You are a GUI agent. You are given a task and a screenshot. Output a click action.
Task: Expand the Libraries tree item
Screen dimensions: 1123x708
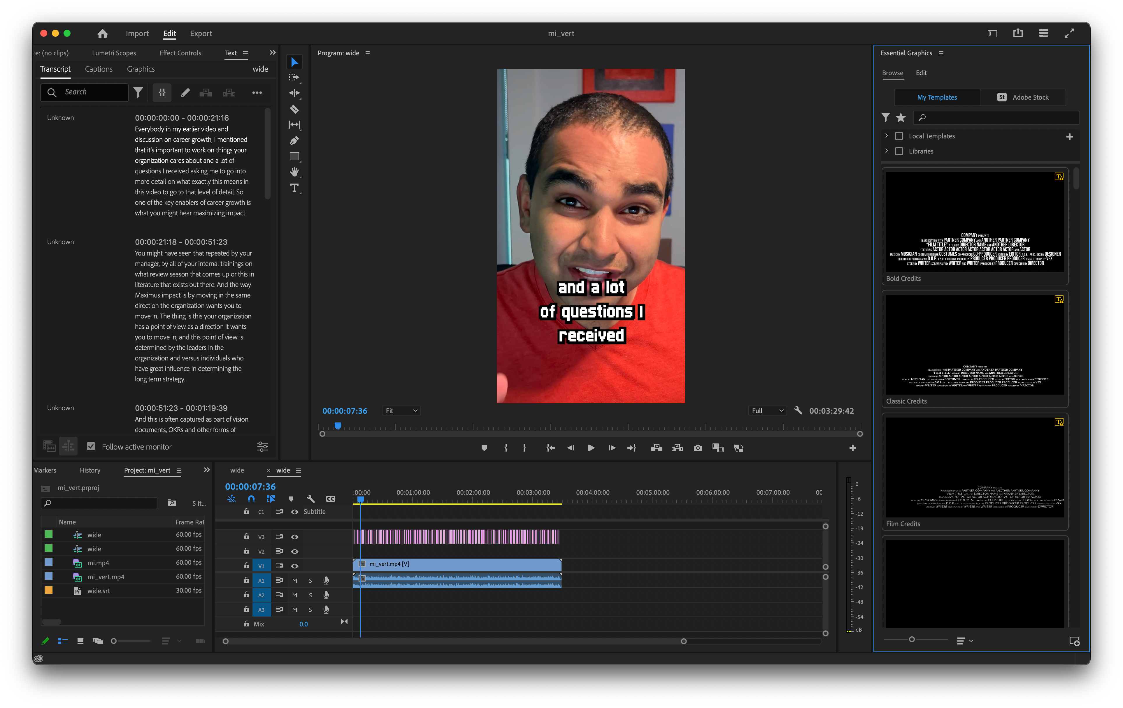887,151
